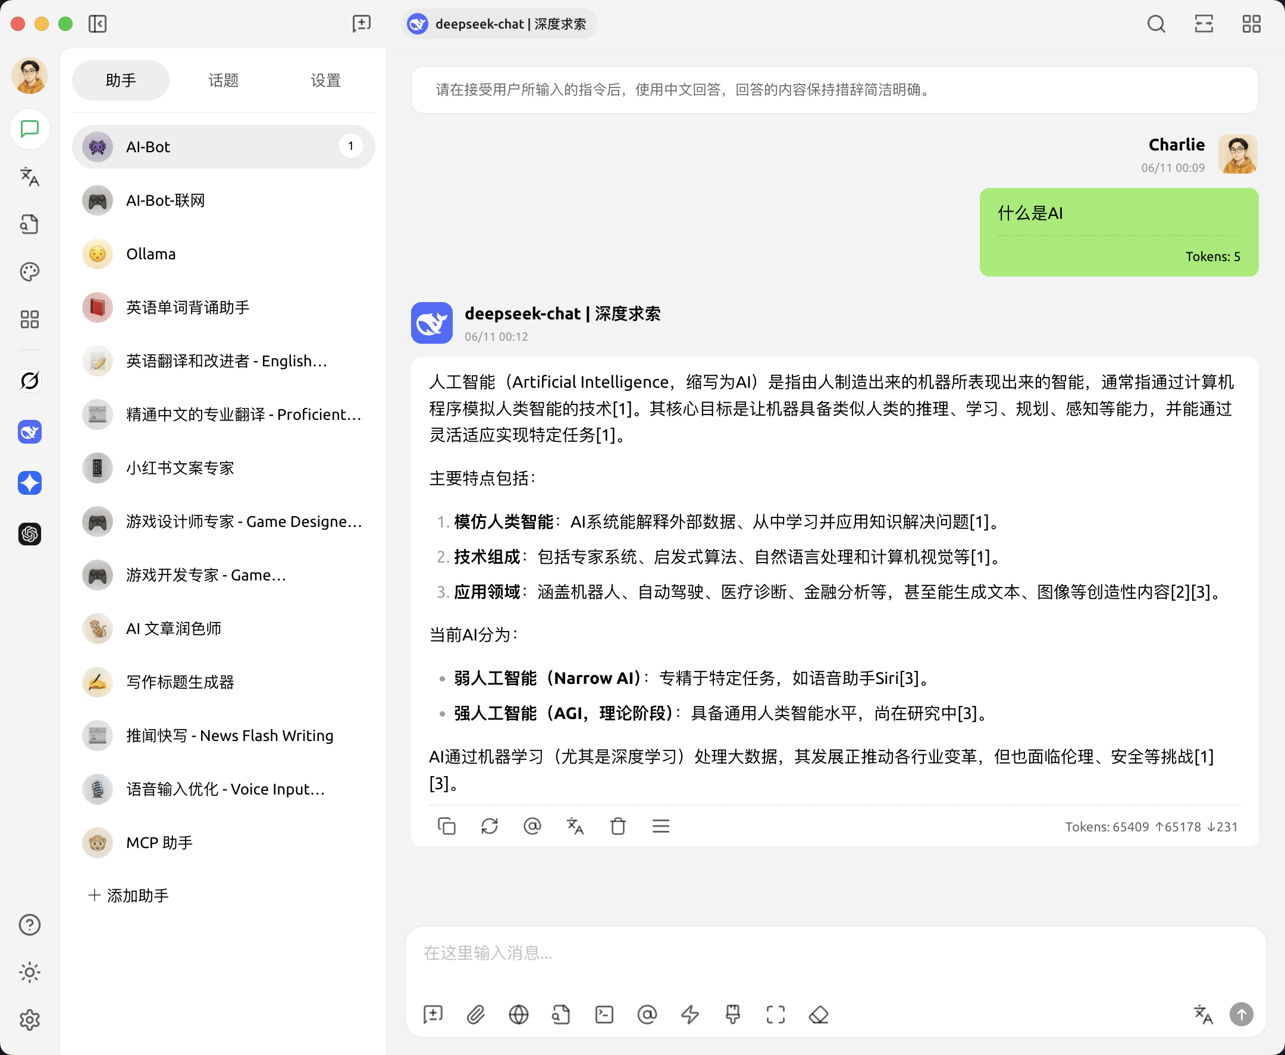Select the AI 文章润色师 assistant
This screenshot has width=1285, height=1055.
(x=223, y=629)
